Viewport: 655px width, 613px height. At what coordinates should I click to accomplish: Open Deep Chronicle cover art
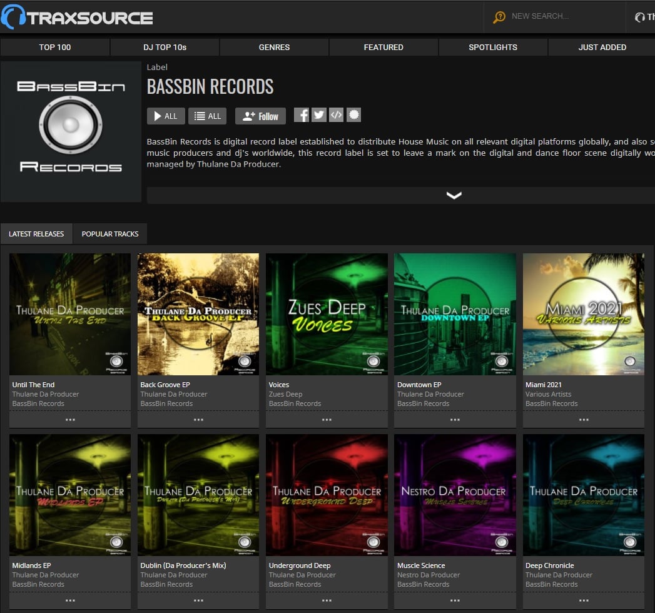coord(584,495)
